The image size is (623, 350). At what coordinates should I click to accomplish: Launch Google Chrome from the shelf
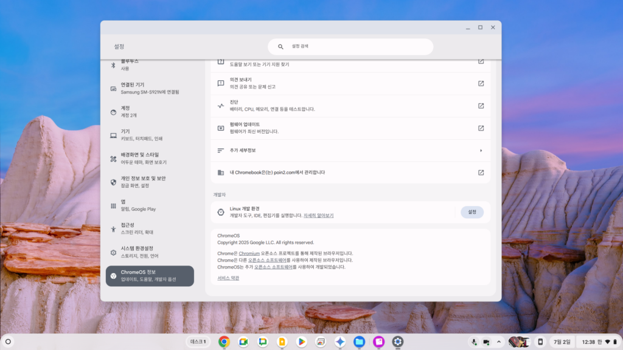(x=224, y=341)
